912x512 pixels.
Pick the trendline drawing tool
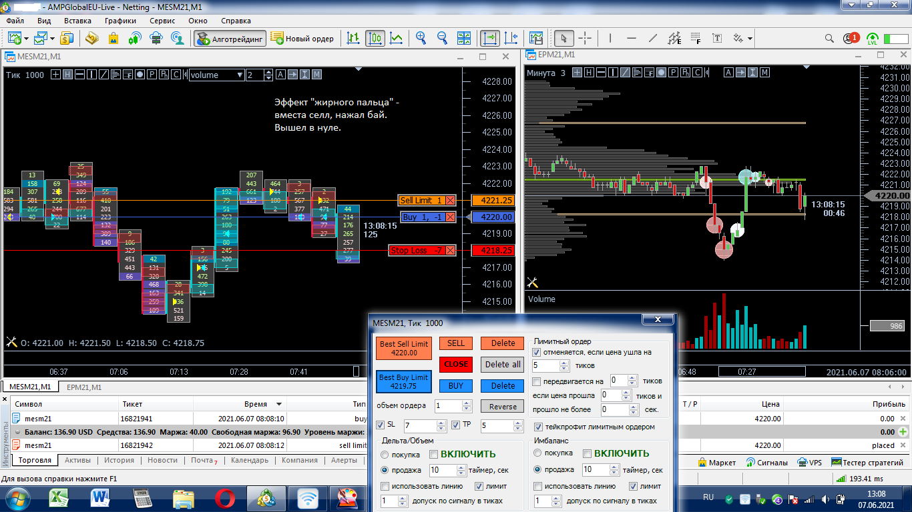tap(653, 39)
